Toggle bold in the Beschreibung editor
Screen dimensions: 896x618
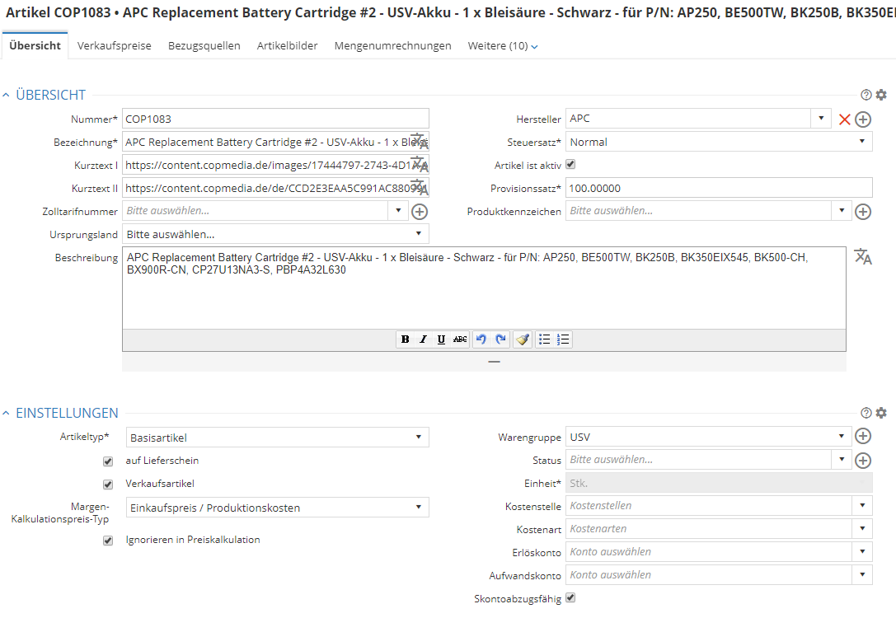[406, 339]
